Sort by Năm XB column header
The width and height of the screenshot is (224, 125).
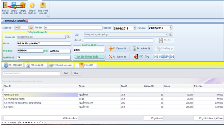[132, 86]
